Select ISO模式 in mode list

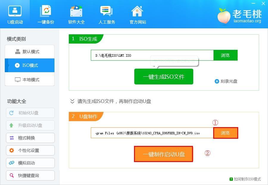pos(29,65)
